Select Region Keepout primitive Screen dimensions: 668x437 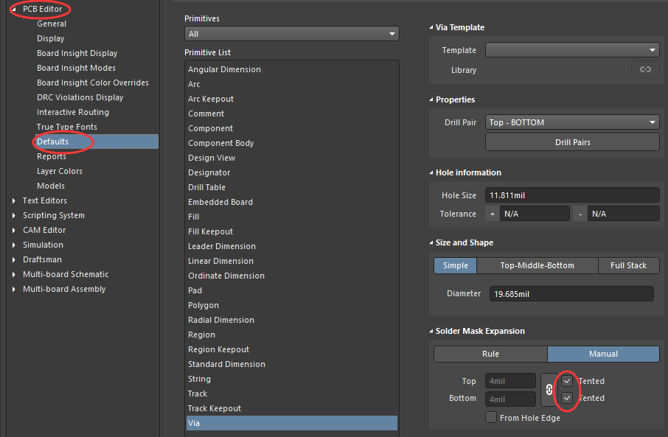(292, 349)
